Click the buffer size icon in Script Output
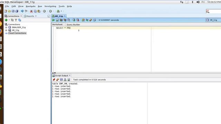 [69, 80]
